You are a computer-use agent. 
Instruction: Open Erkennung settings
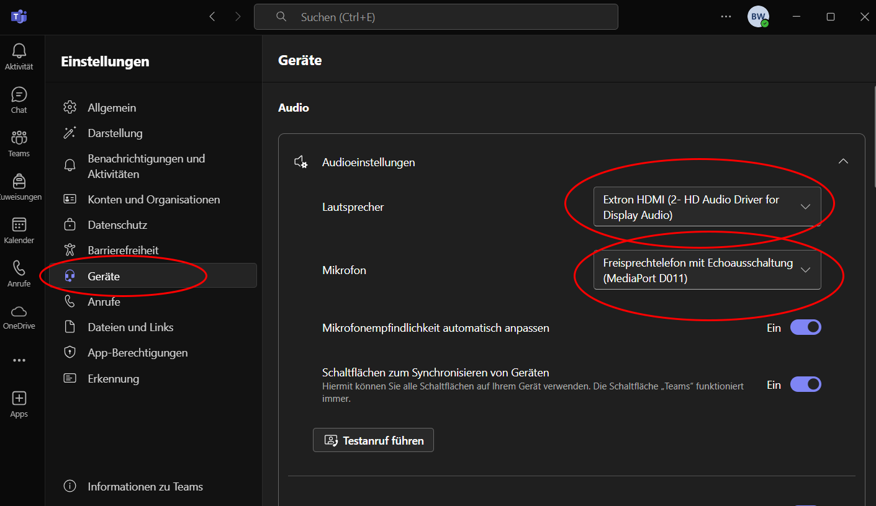(153, 378)
